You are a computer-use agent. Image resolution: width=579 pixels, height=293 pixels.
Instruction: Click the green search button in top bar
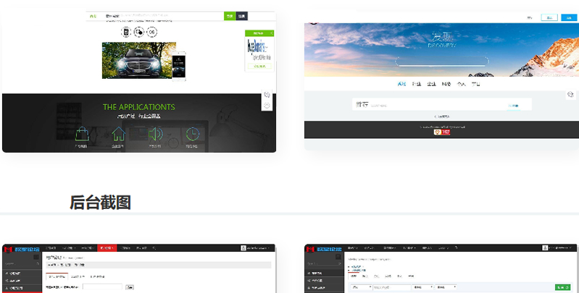click(229, 15)
